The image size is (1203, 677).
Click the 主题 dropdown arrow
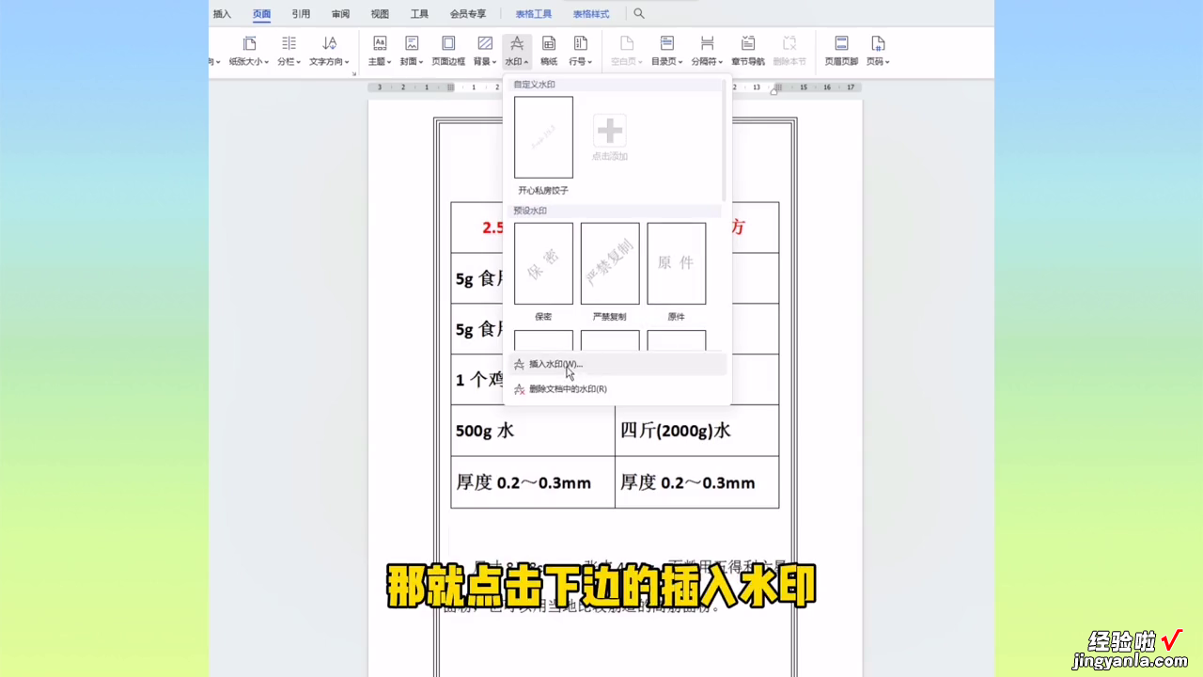(x=390, y=62)
